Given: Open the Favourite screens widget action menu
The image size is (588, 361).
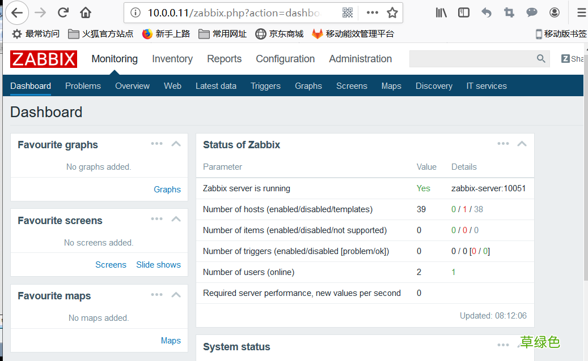Looking at the screenshot, I should (156, 219).
